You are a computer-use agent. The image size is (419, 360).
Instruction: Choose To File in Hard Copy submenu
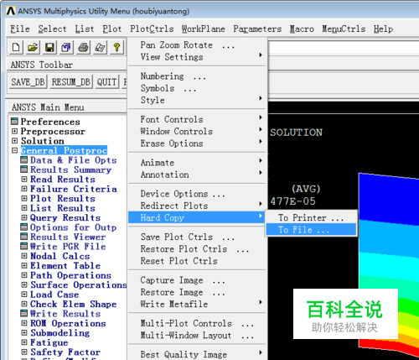(311, 230)
